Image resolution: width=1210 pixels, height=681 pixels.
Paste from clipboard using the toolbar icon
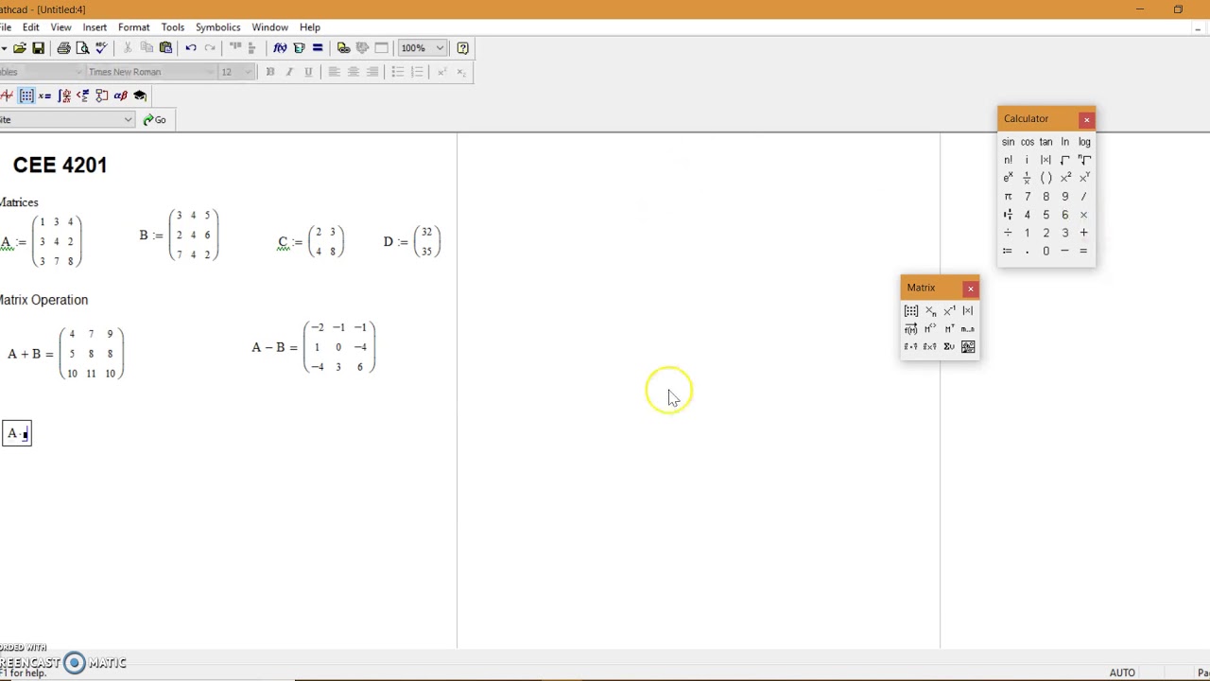(x=165, y=48)
